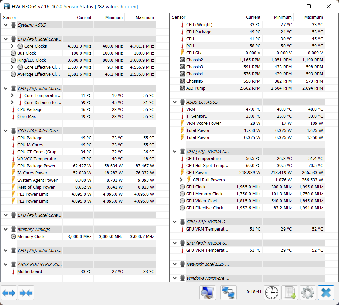Viewport: 339px width, 305px height.
Task: Expand the Core Effective Clocks row
Action: click(x=12, y=67)
